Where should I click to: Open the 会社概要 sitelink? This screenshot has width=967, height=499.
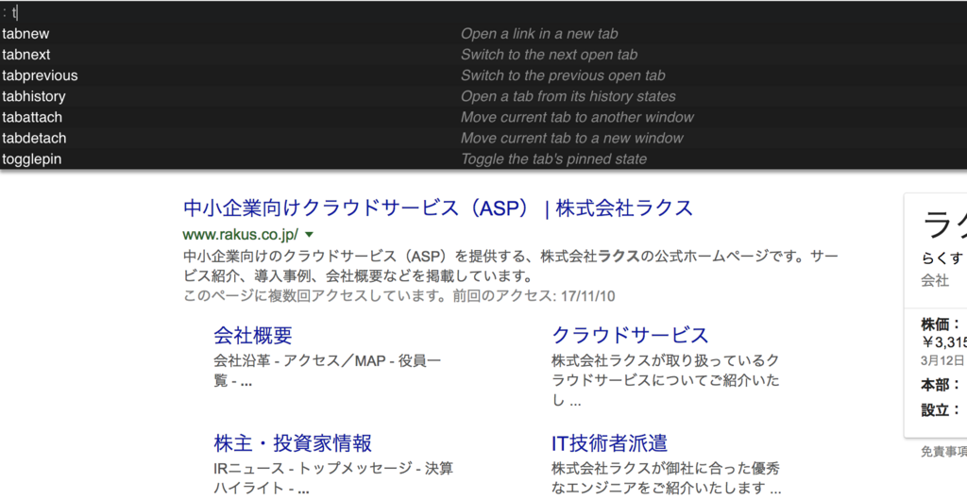point(253,335)
